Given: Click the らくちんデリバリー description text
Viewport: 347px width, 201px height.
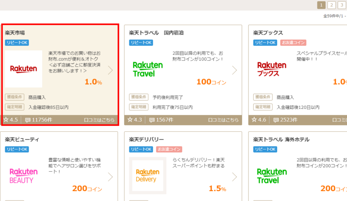Looking at the screenshot, I should click(199, 163).
